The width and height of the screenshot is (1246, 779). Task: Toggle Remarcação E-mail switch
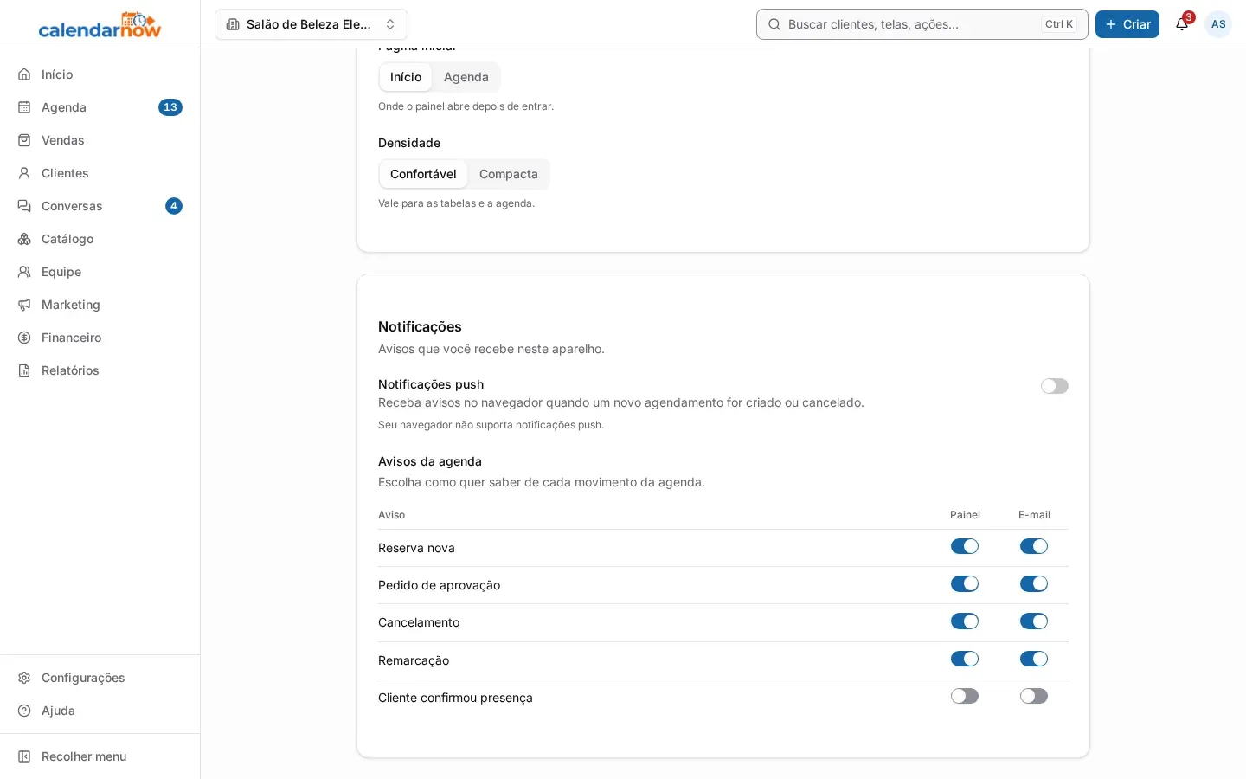point(1034,659)
